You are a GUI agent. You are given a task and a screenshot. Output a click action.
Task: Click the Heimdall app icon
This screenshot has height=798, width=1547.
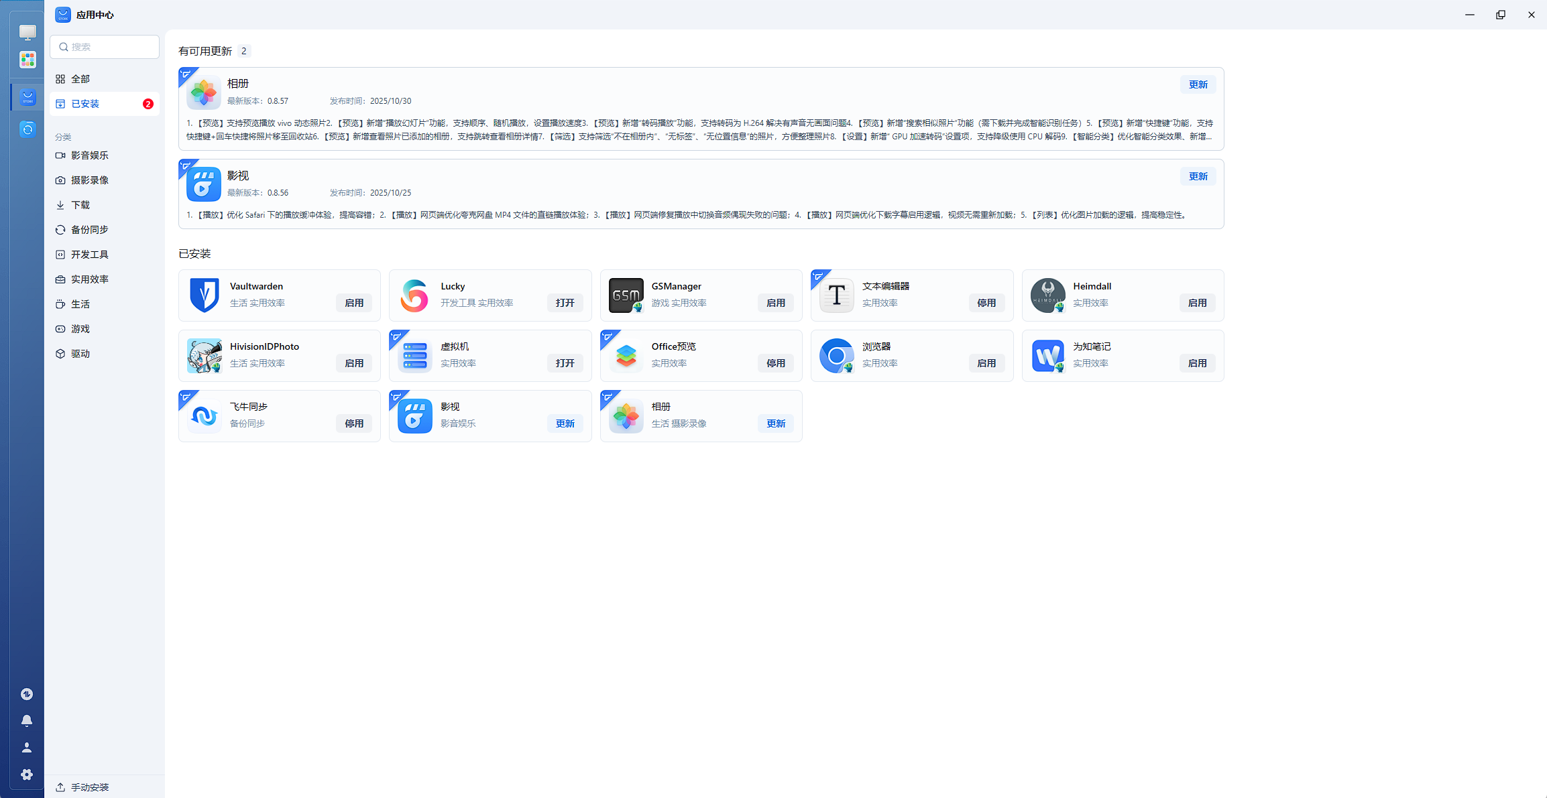tap(1047, 295)
